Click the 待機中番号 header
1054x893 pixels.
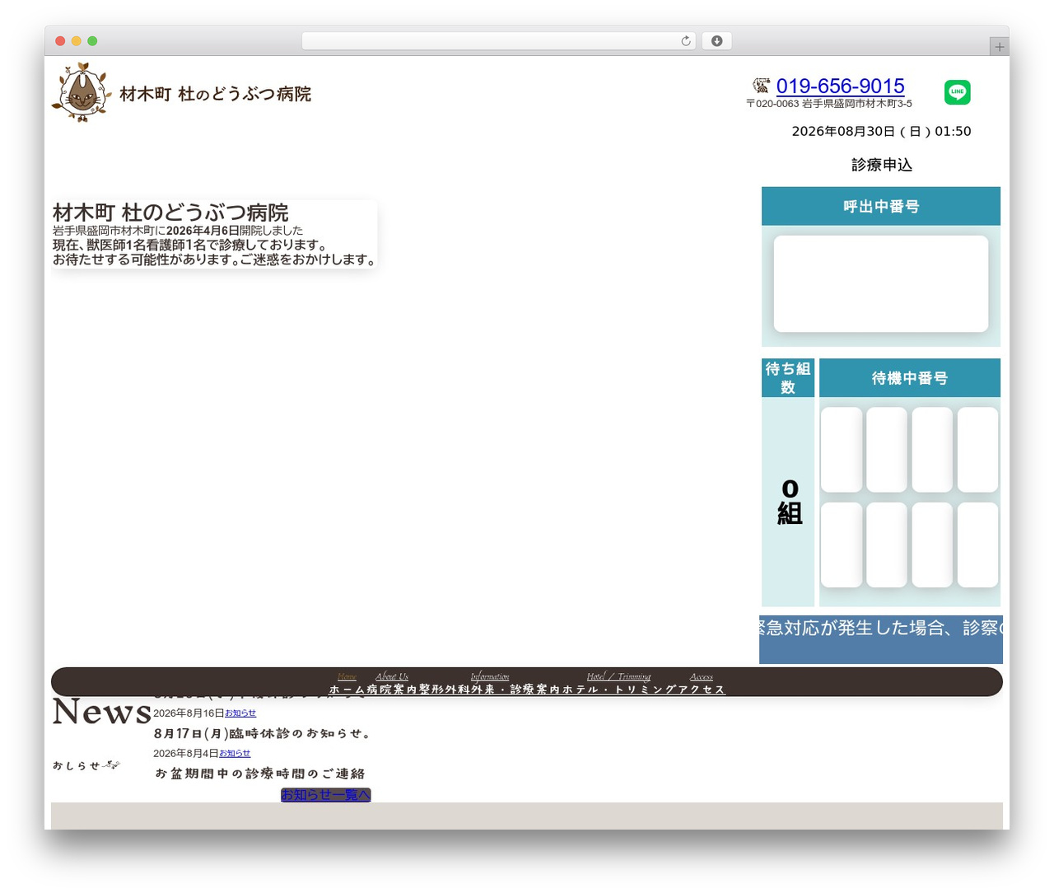910,378
